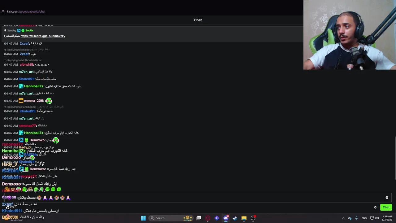Open Task View from the taskbar

coord(199,218)
